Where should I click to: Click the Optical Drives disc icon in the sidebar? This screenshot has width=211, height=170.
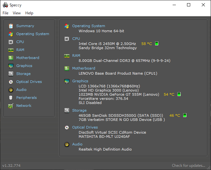(11, 82)
